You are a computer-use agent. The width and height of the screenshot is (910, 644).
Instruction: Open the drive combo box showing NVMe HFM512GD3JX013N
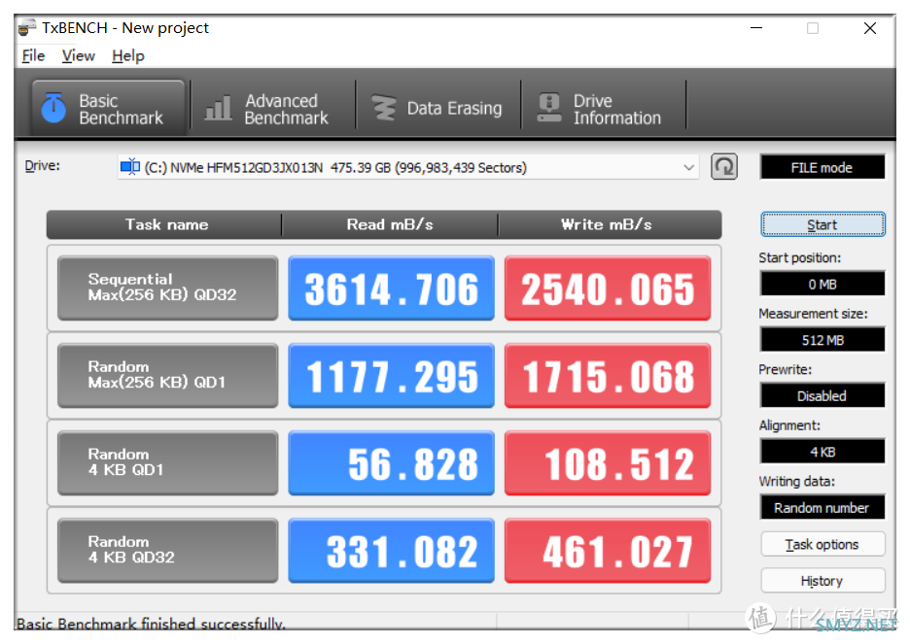pyautogui.click(x=408, y=167)
